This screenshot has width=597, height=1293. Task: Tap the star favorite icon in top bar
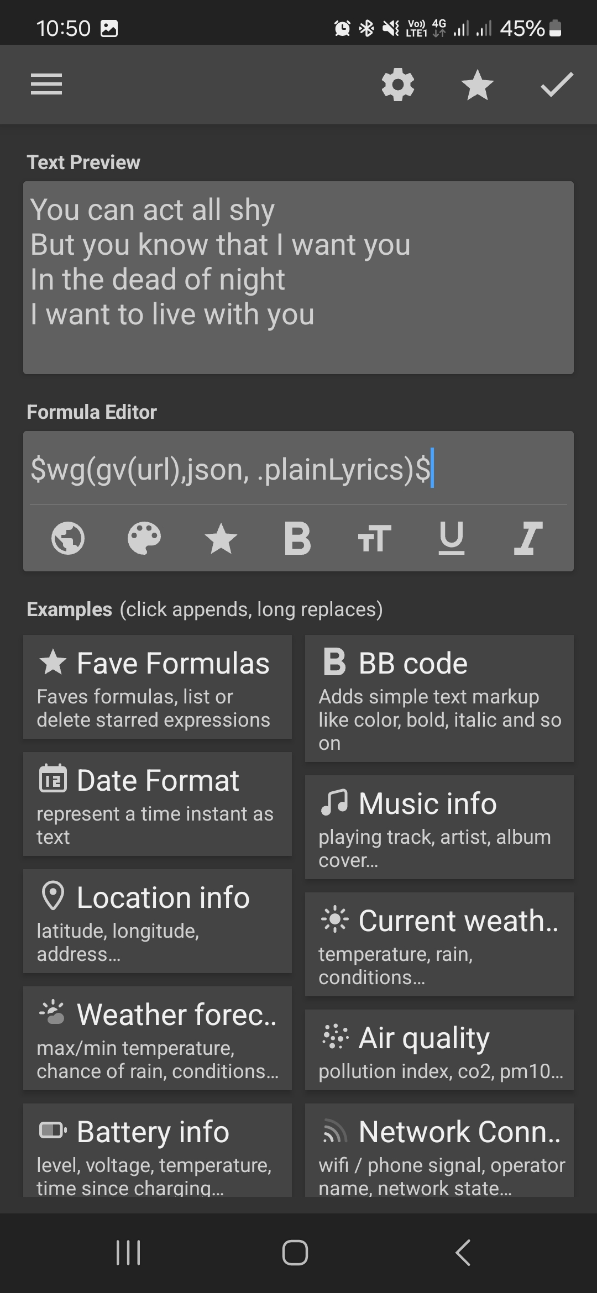pos(478,85)
